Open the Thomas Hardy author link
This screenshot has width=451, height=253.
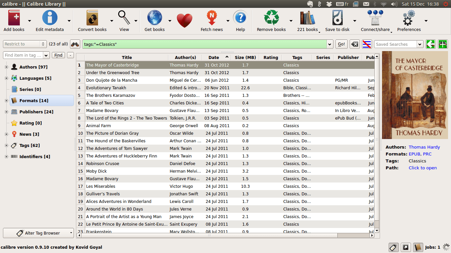click(x=424, y=147)
